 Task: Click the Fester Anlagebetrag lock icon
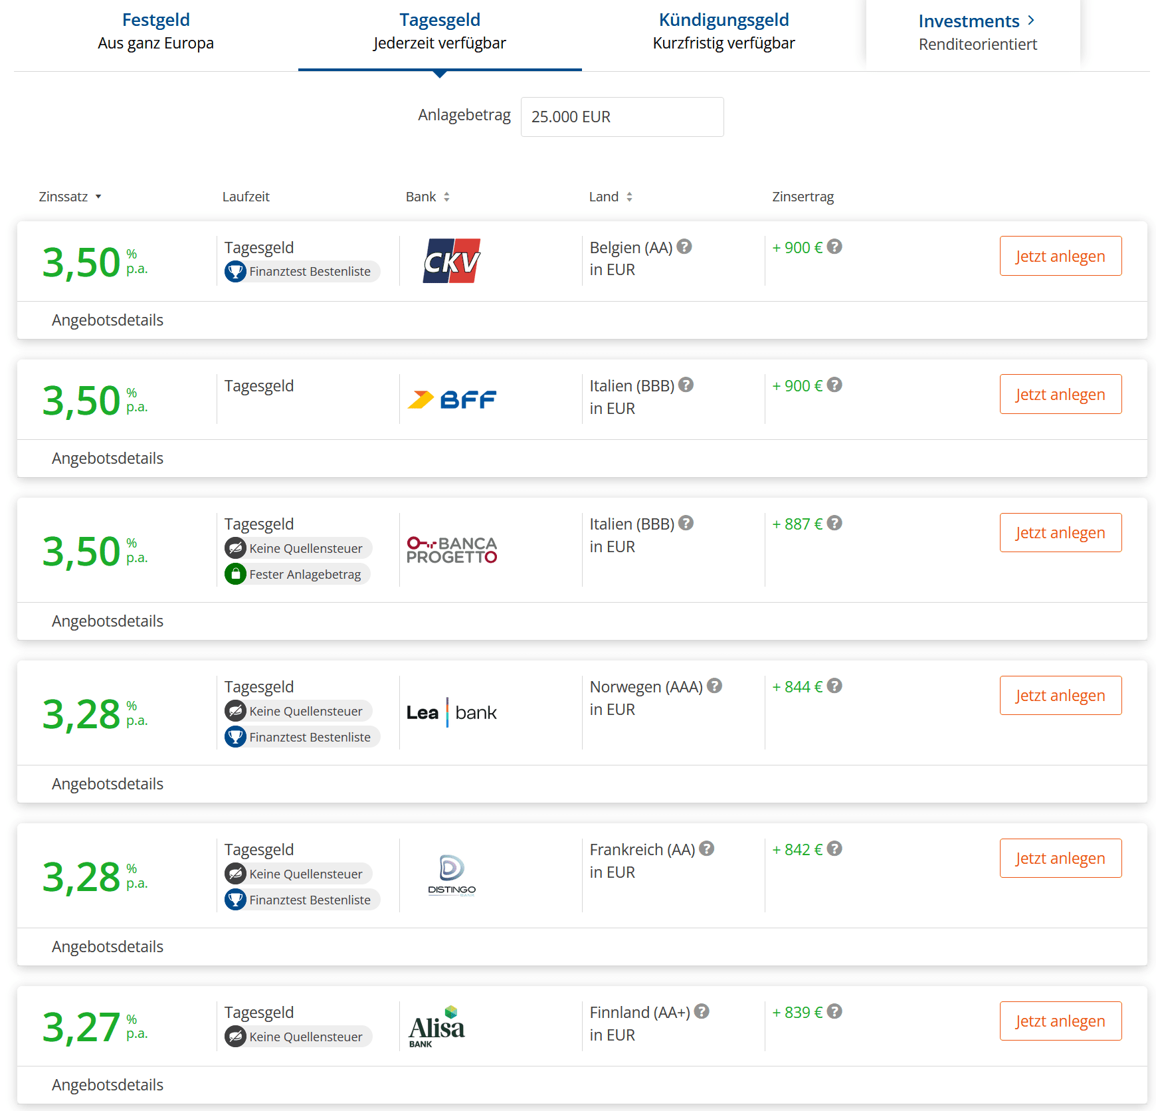(x=235, y=574)
